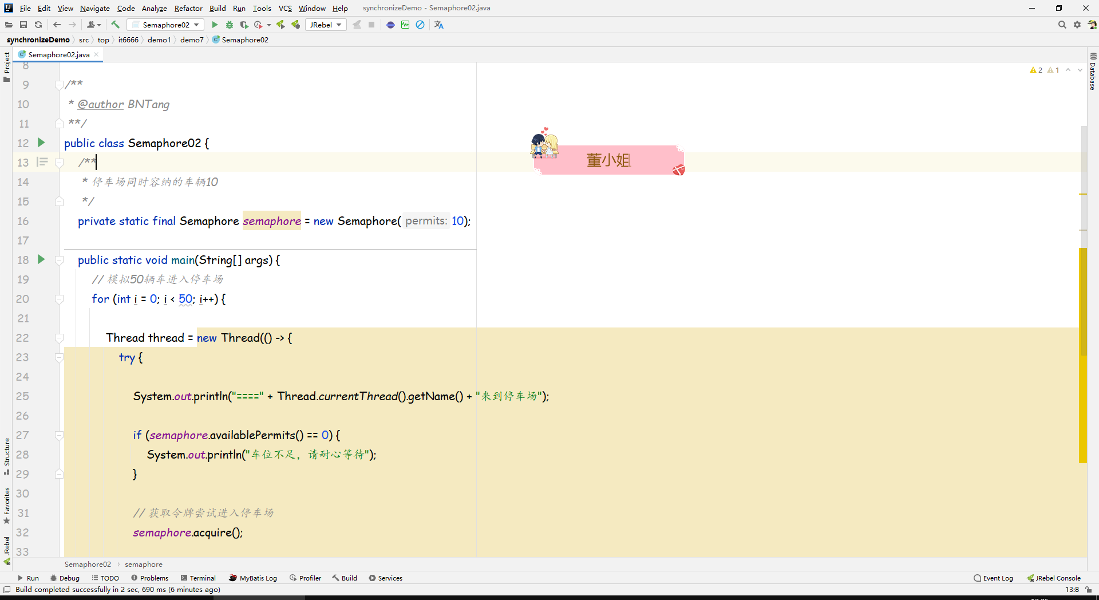This screenshot has width=1099, height=600.
Task: Click the user avatar icon in the toolbar
Action: click(1092, 25)
